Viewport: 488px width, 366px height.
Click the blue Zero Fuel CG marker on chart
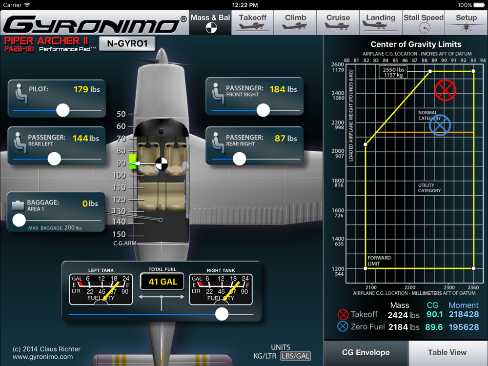click(x=440, y=125)
